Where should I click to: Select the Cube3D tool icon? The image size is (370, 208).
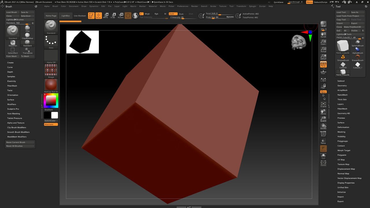point(343,65)
